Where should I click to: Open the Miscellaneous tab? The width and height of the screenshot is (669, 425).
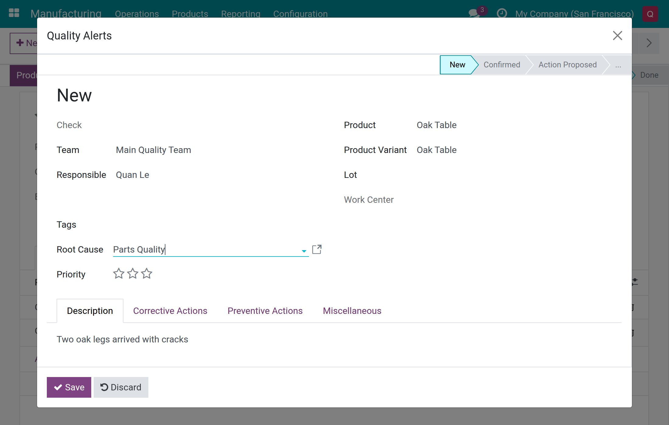pos(352,311)
